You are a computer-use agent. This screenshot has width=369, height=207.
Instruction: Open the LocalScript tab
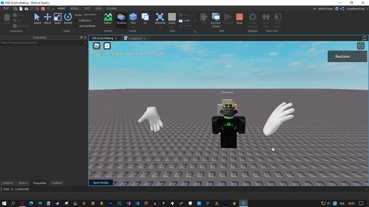[x=134, y=38]
